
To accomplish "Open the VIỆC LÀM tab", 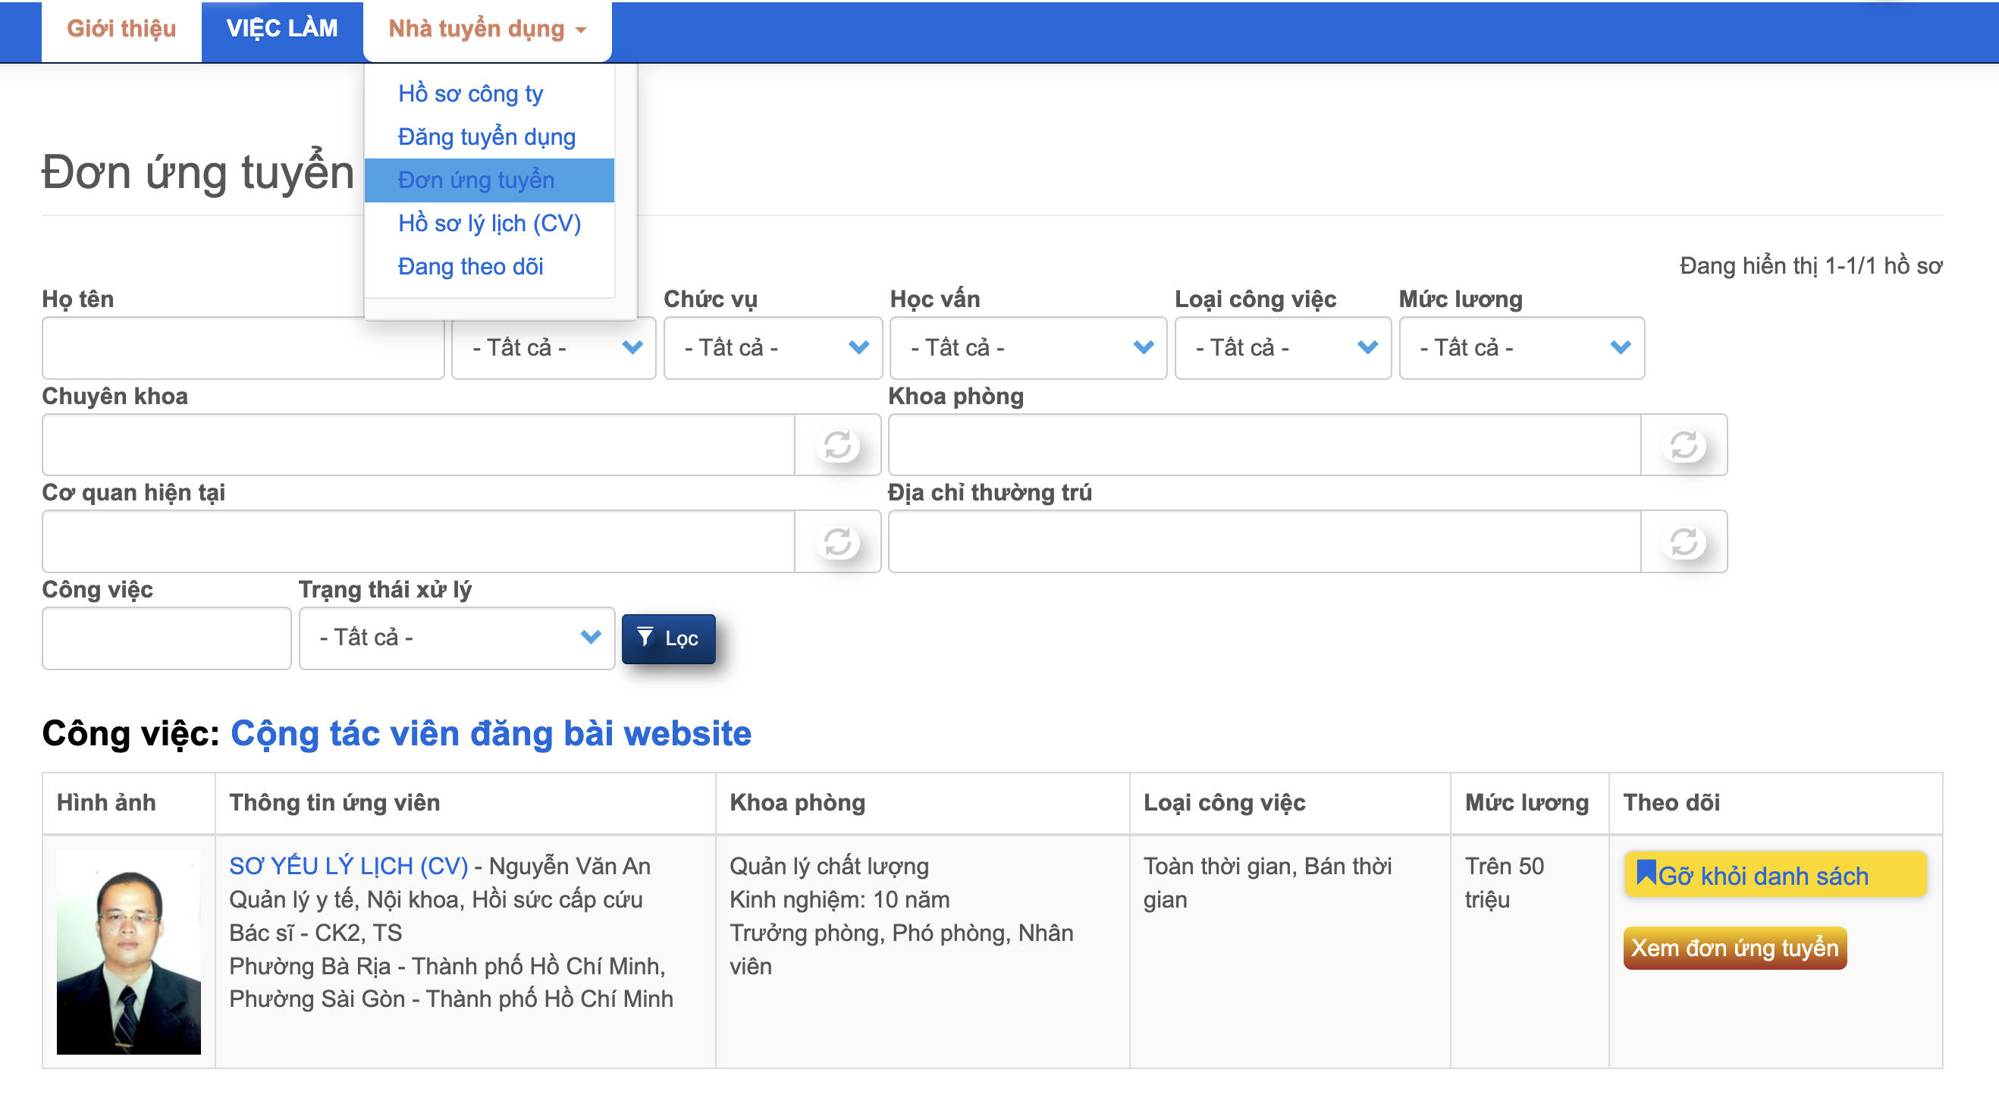I will point(281,29).
